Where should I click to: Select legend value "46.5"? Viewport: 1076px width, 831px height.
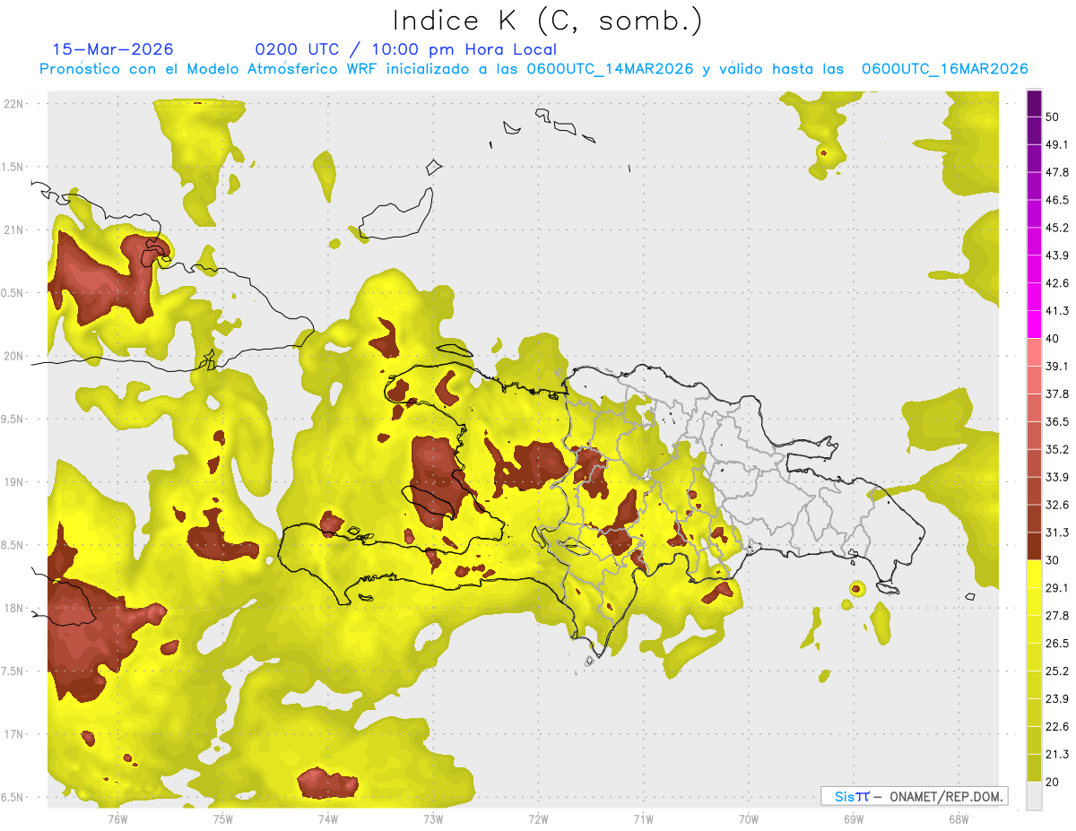coord(1057,200)
